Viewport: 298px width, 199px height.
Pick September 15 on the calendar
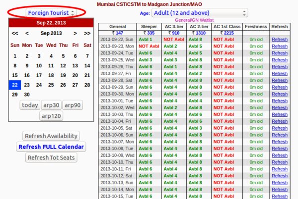coord(15,75)
